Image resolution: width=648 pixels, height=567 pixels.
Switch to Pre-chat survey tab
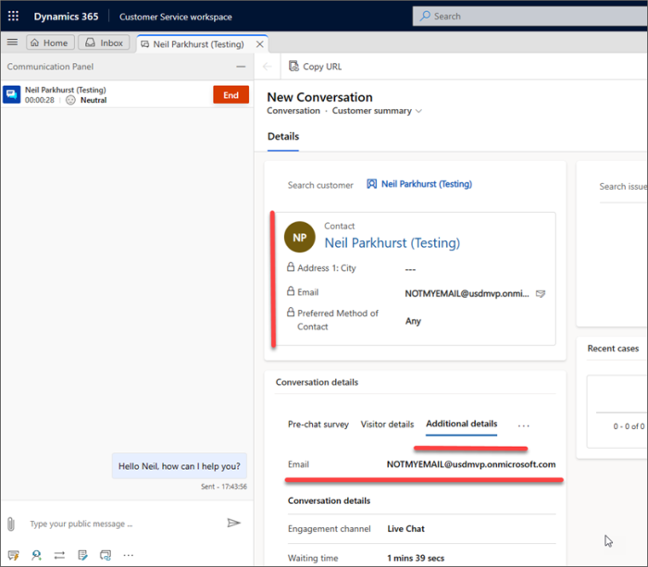[318, 425]
